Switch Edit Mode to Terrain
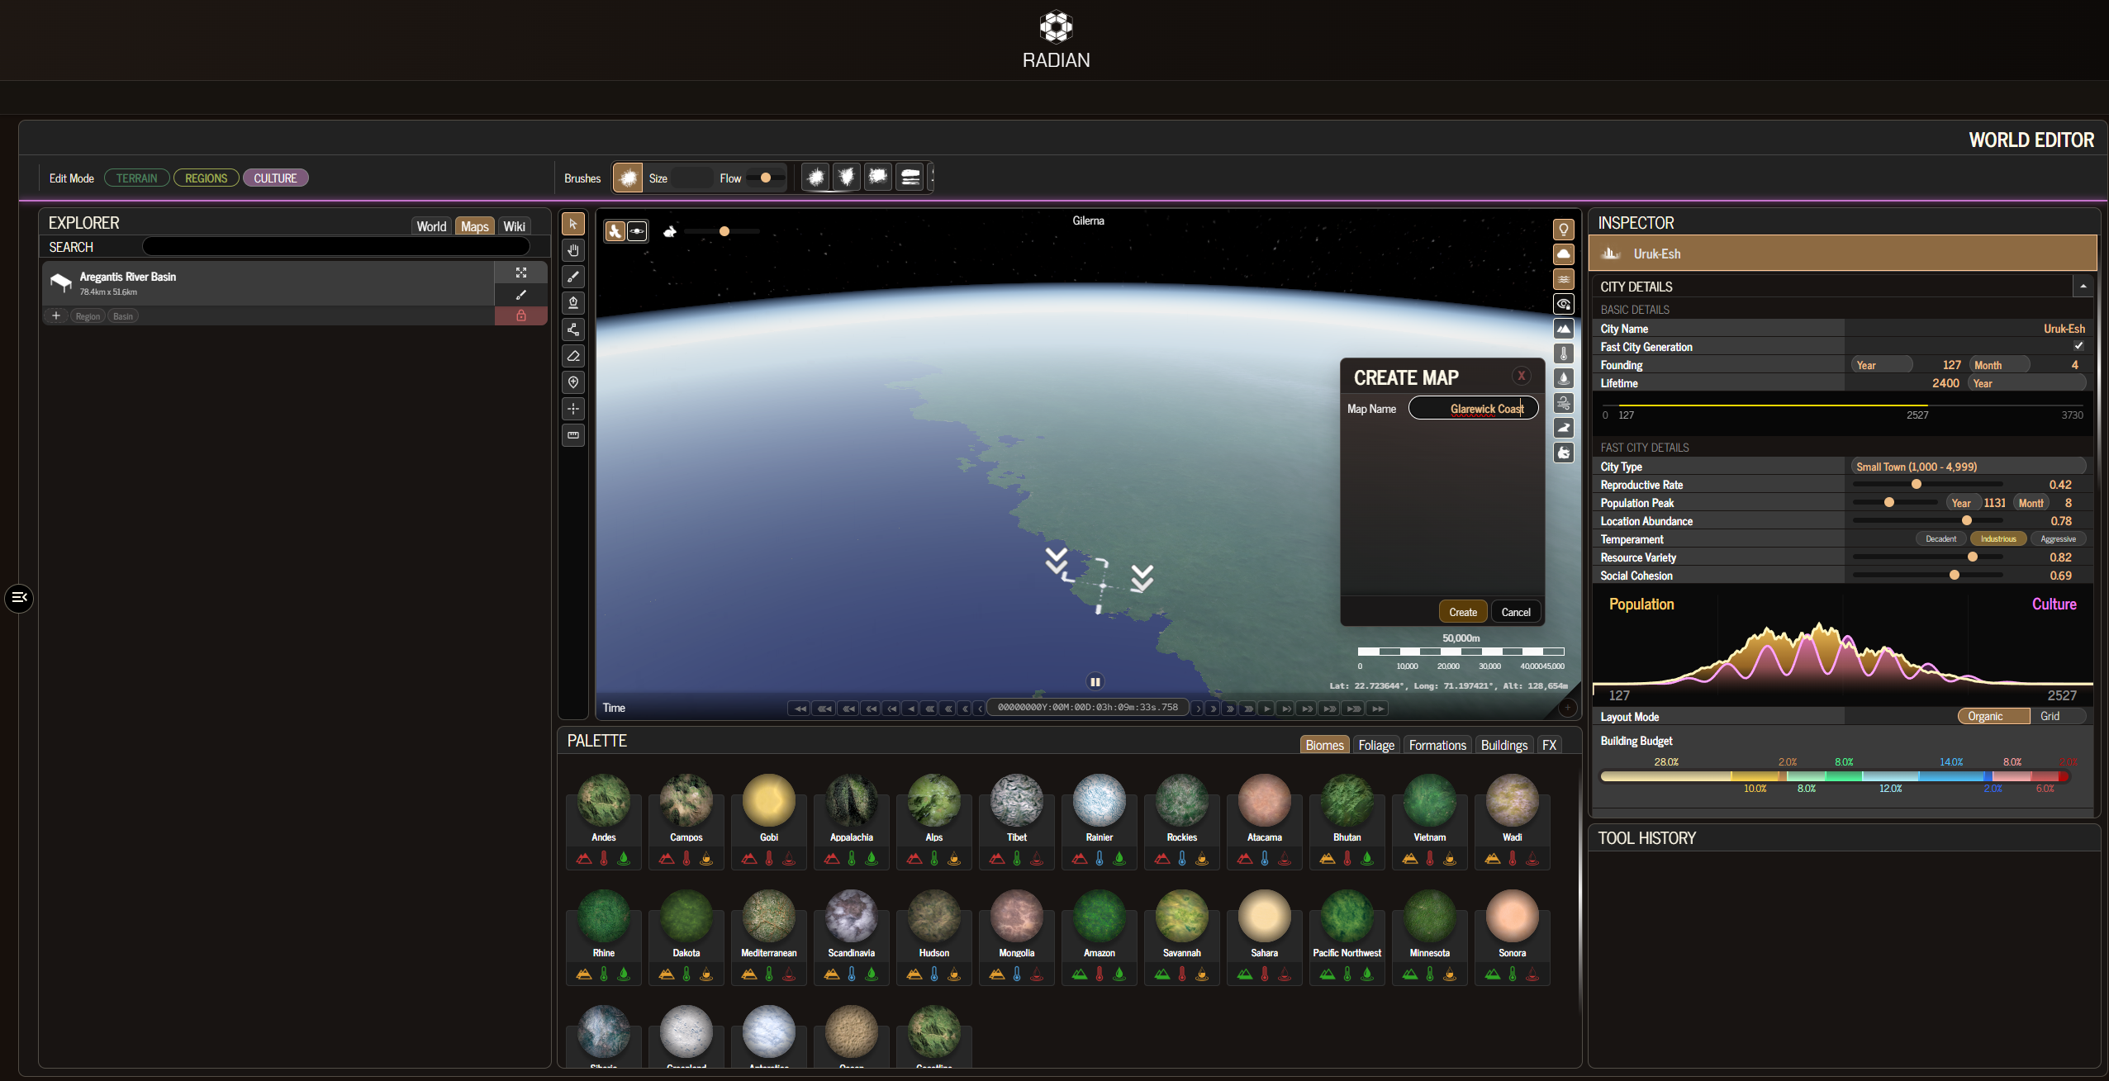The height and width of the screenshot is (1081, 2109). (137, 178)
